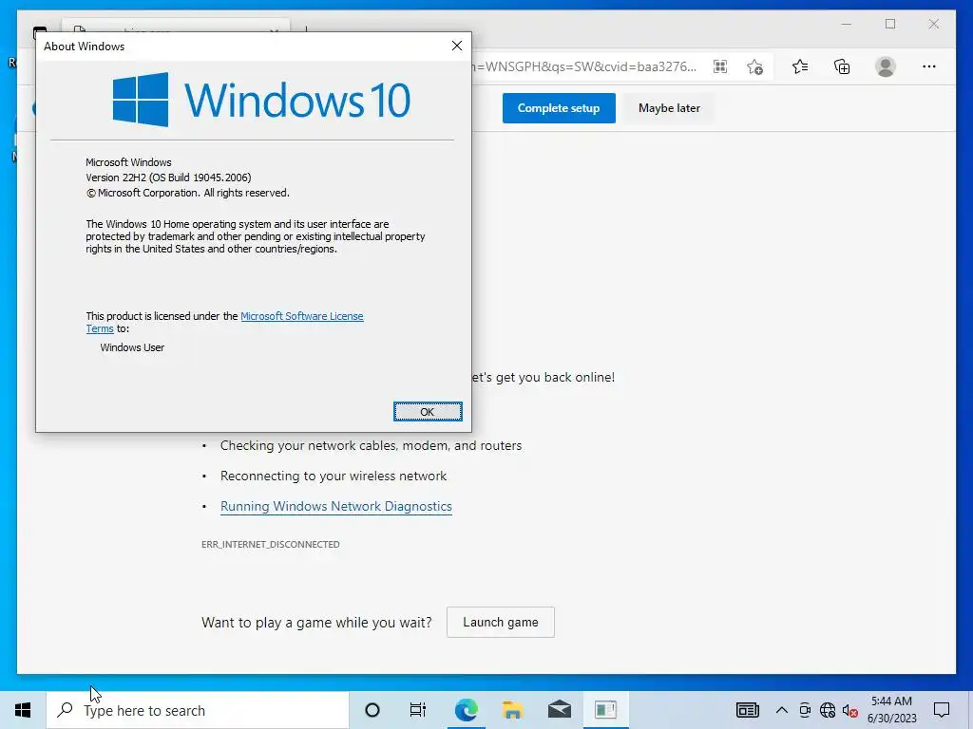Click QR/apps icon in Edge address bar
This screenshot has width=973, height=729.
click(x=720, y=66)
